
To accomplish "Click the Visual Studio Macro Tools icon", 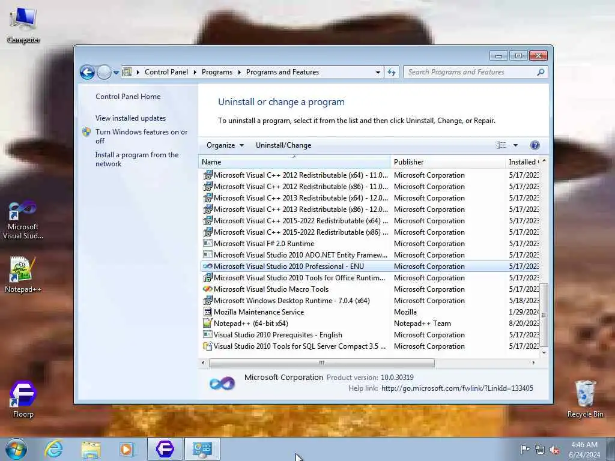I will (207, 289).
